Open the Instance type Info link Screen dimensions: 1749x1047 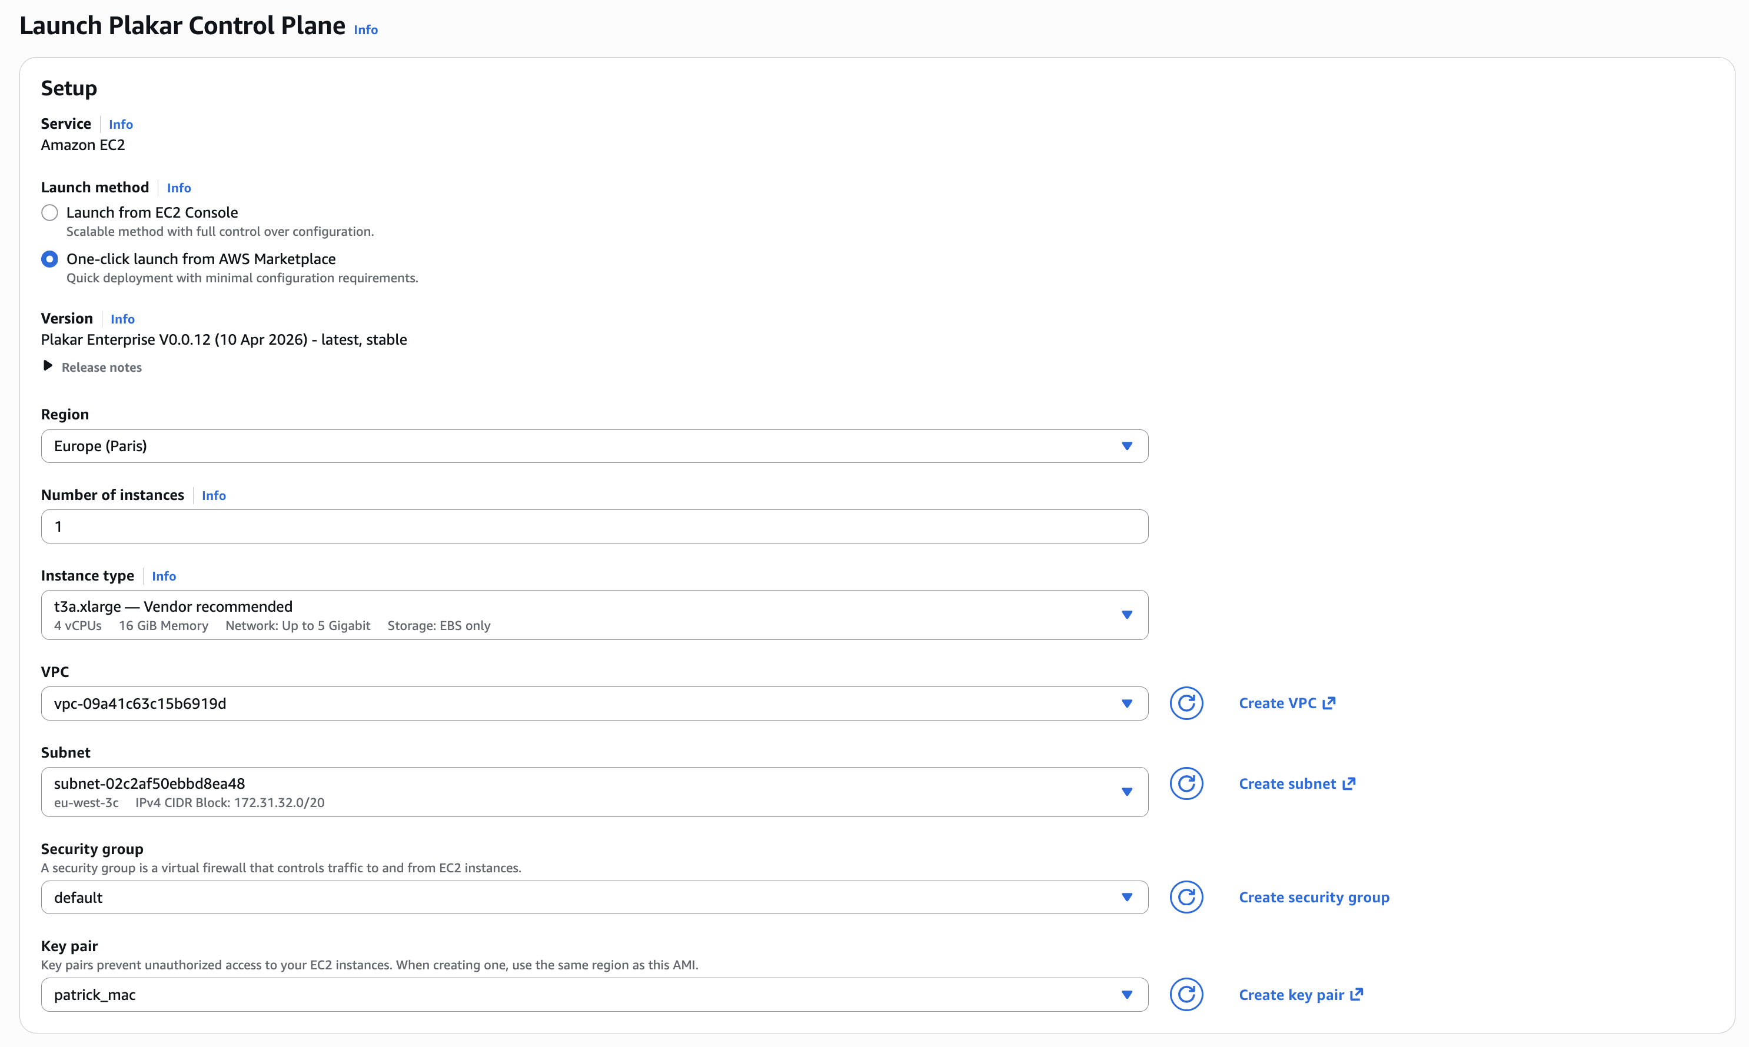point(164,576)
